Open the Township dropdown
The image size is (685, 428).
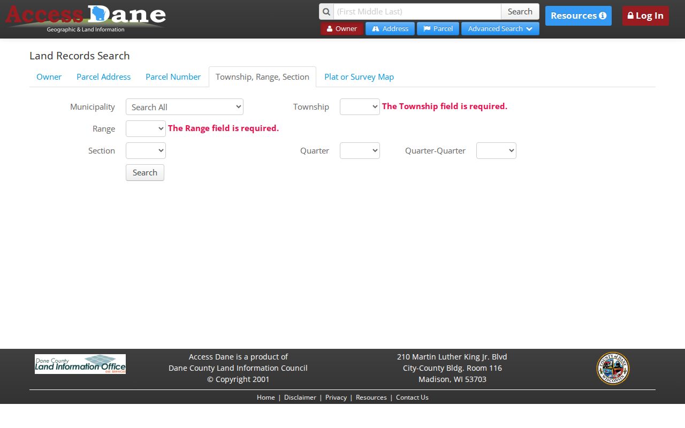pyautogui.click(x=360, y=107)
